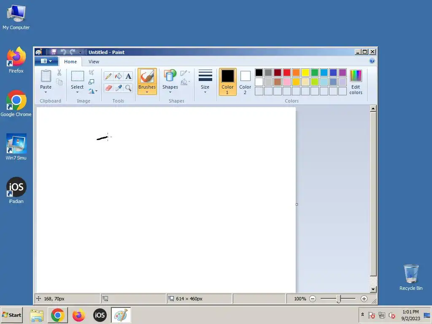The image size is (432, 324).
Task: Click the Firefox taskbar button
Action: pos(79,315)
